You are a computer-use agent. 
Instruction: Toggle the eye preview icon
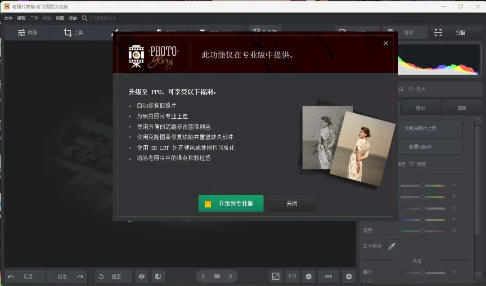coord(142,277)
